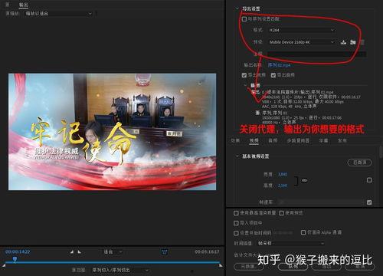The width and height of the screenshot is (383, 276).
Task: Enable 使用预览 checkbox
Action: pyautogui.click(x=282, y=213)
